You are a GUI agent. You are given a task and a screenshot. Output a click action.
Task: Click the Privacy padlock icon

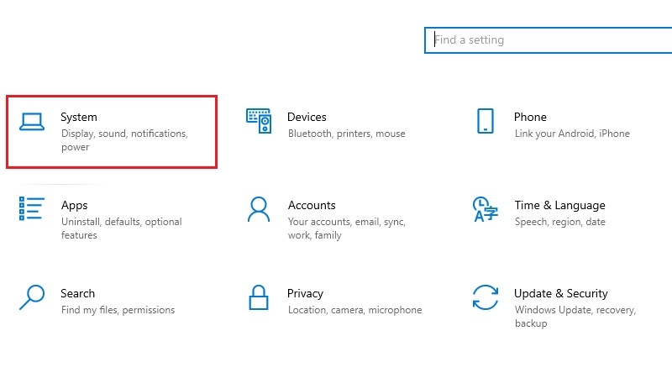tap(259, 297)
